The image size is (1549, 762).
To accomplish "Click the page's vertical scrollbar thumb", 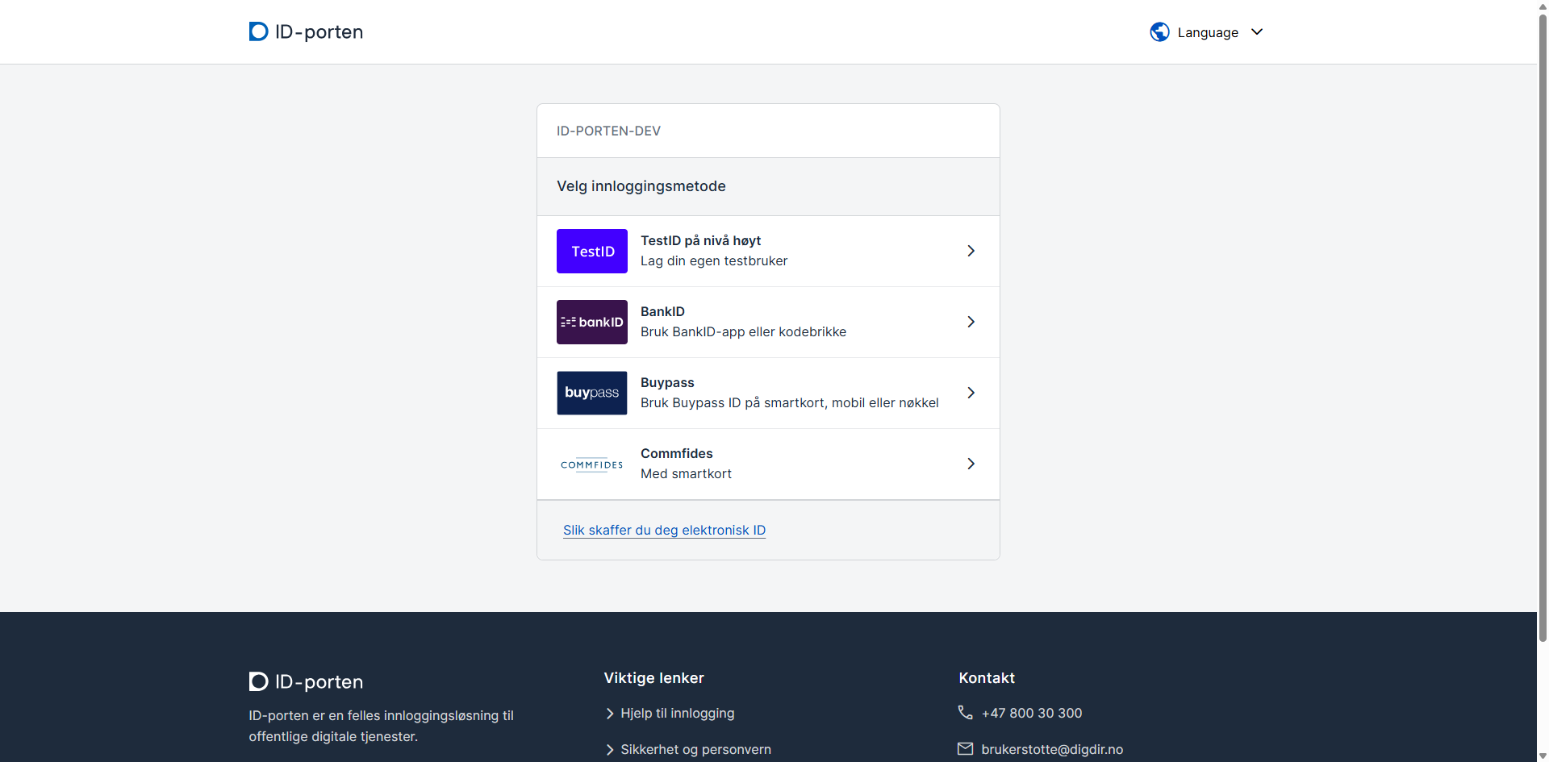I will click(x=1543, y=327).
